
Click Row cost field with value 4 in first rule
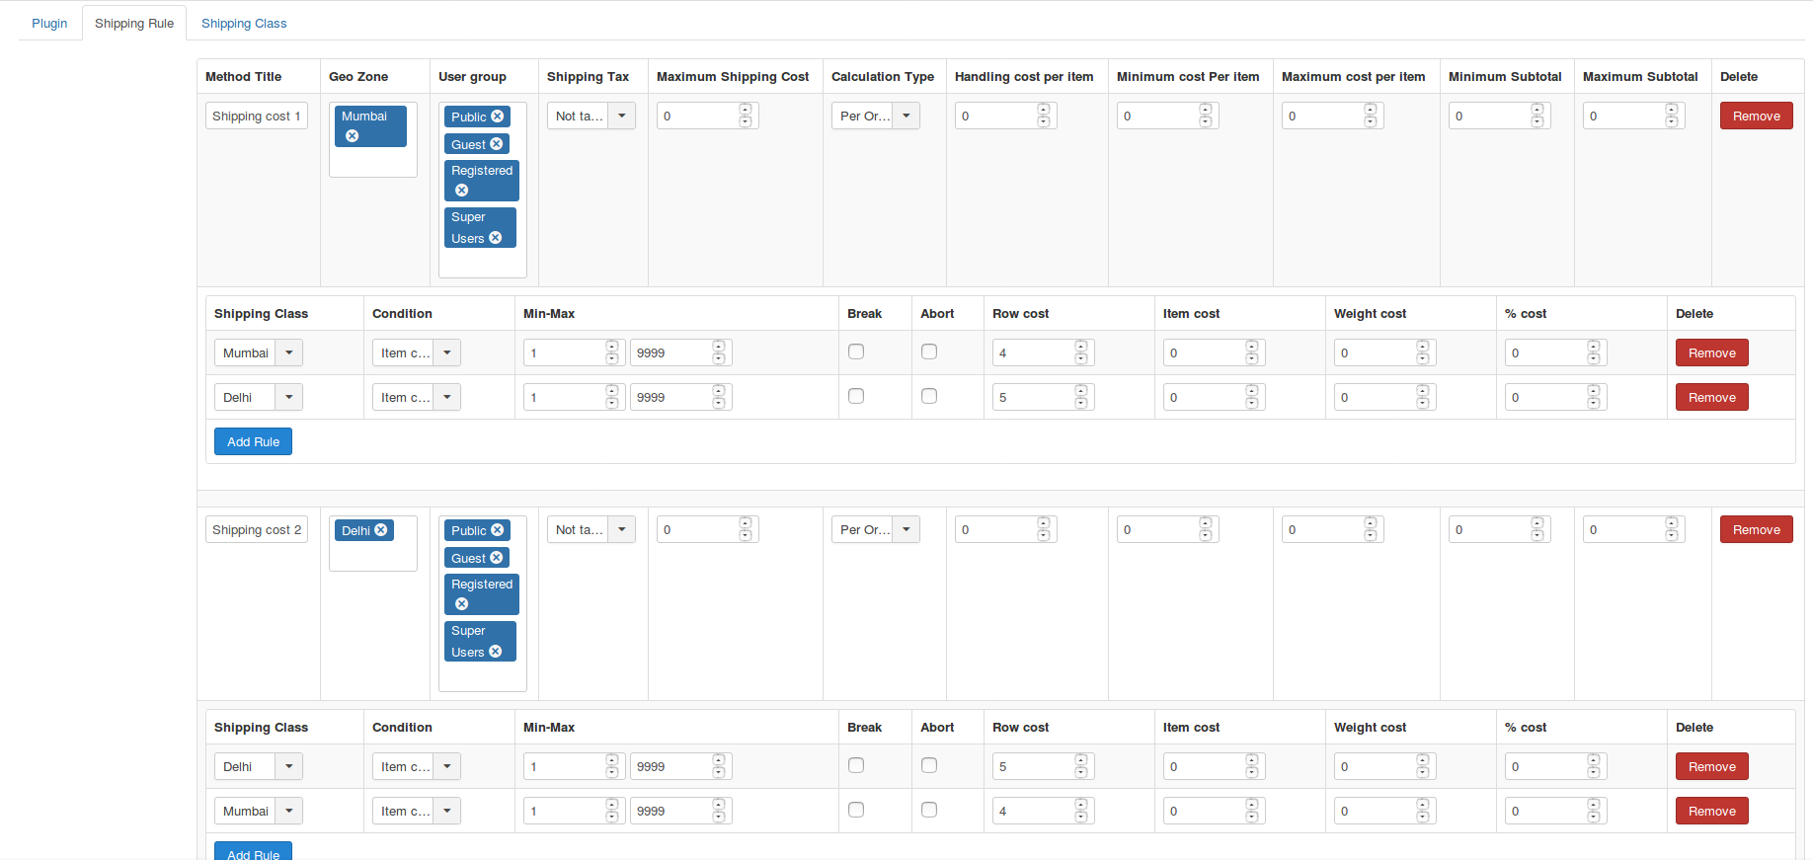(x=1033, y=352)
